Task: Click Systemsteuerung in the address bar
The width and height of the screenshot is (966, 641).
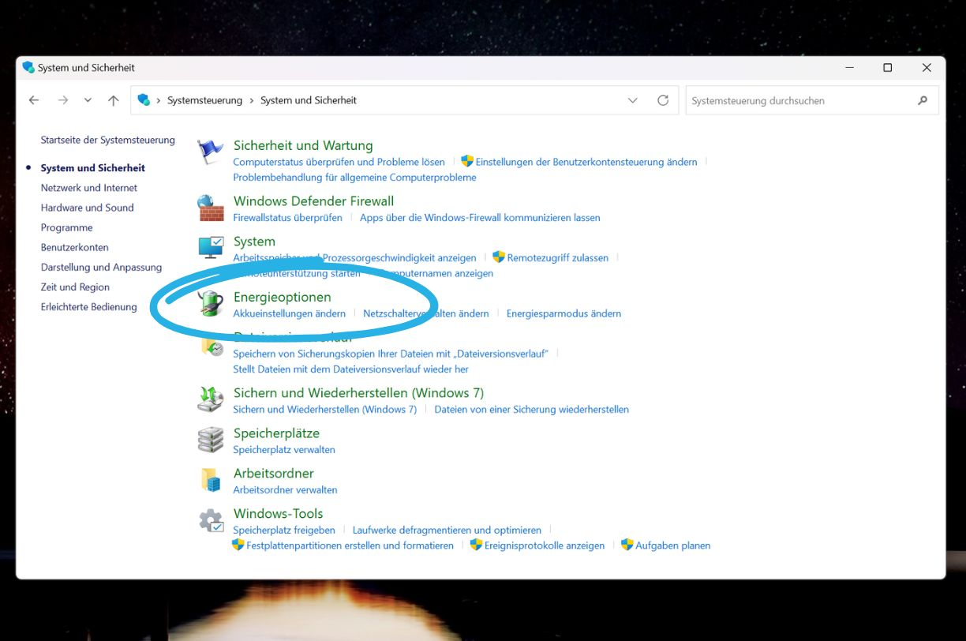Action: pos(204,100)
